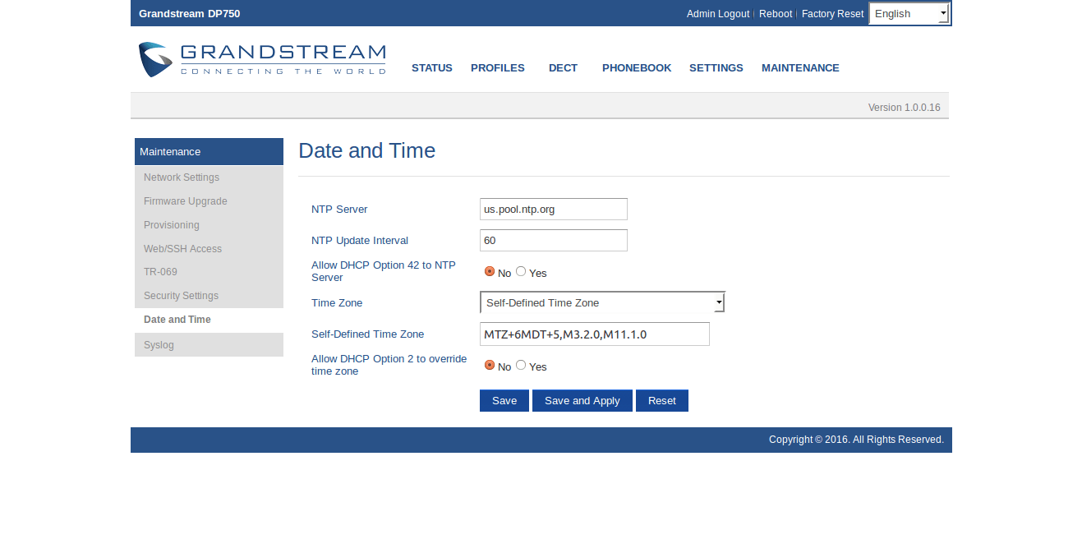Click the Reboot link
The width and height of the screenshot is (1082, 553).
pos(775,14)
